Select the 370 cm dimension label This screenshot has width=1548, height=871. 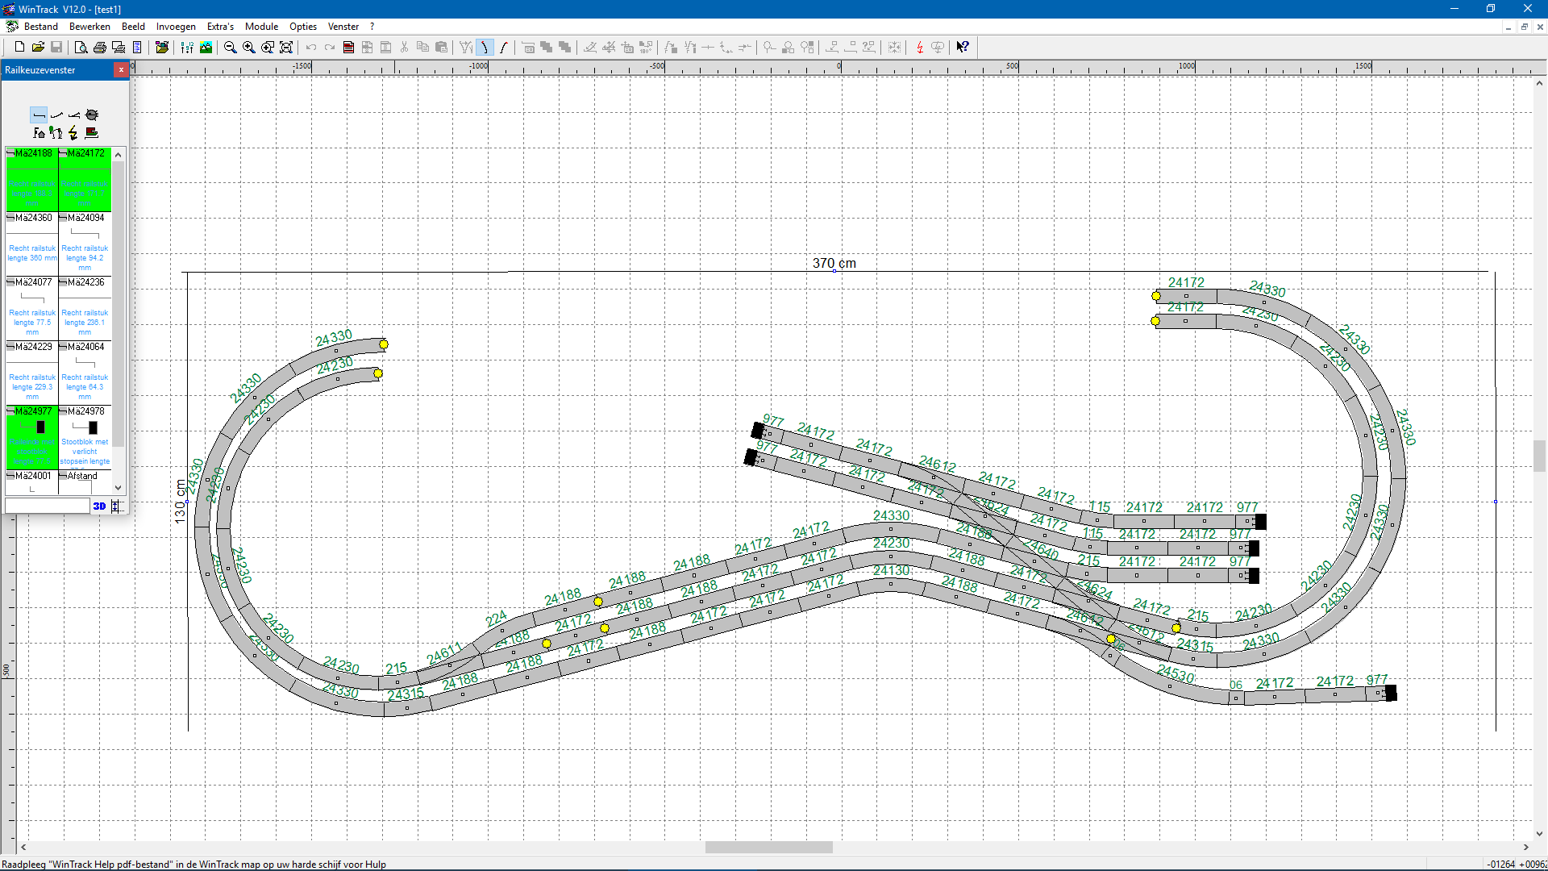[834, 263]
